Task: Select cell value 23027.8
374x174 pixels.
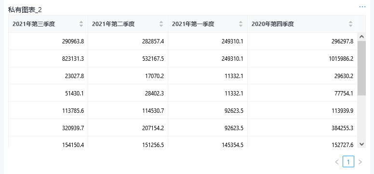Action: (74, 76)
